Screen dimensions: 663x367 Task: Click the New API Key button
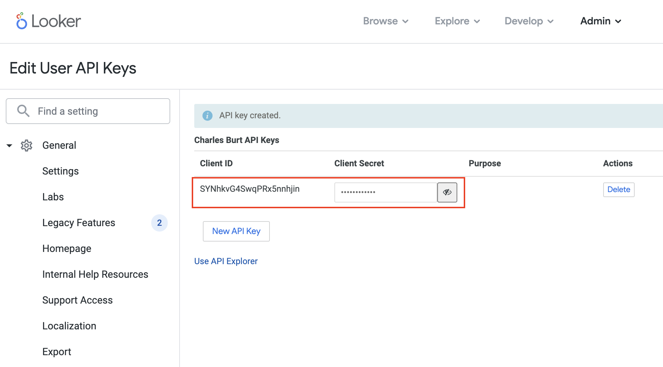coord(236,231)
